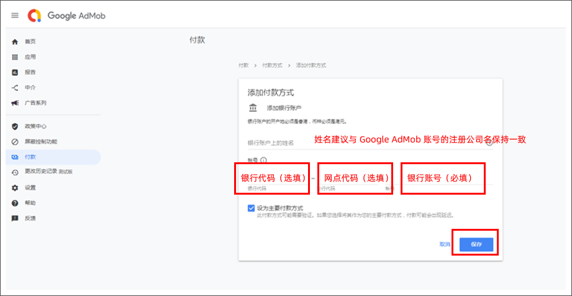Click the 取消 button

pos(445,244)
